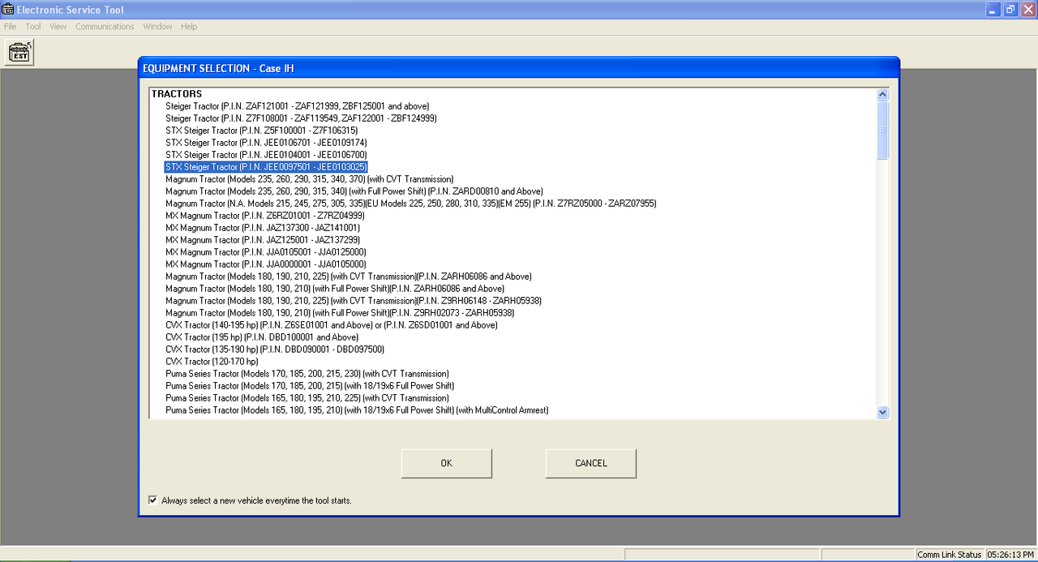Select Puma Series 165-225 with CVT Transmission
This screenshot has height=562, width=1038.
click(x=307, y=398)
